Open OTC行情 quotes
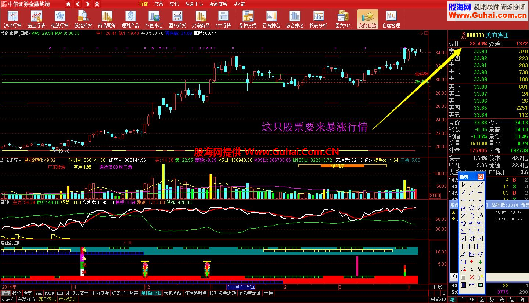The width and height of the screenshot is (529, 303). [x=223, y=19]
